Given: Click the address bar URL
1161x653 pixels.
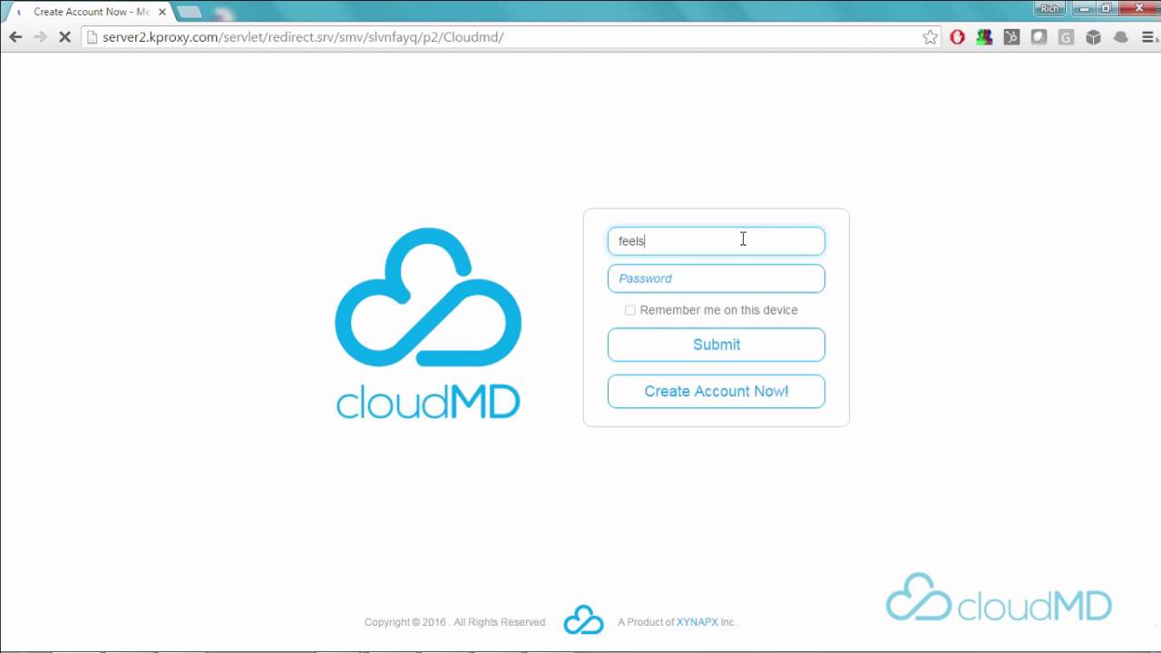Looking at the screenshot, I should point(303,37).
